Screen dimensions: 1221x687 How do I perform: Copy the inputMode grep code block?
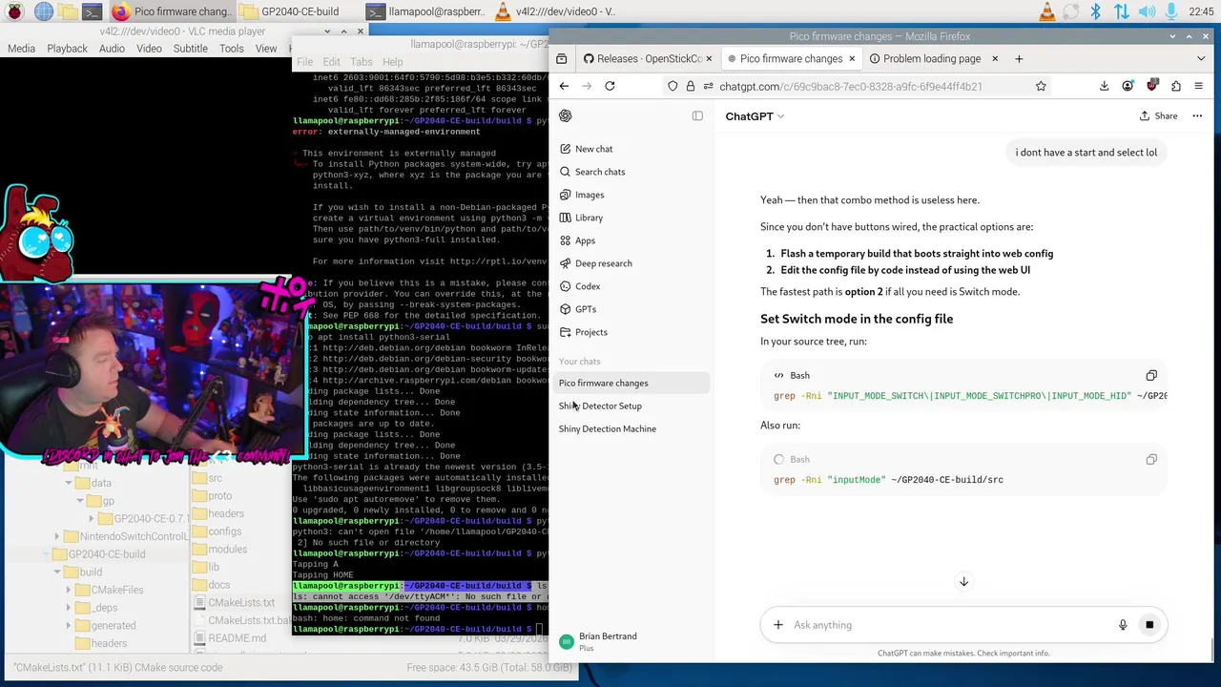(x=1151, y=459)
